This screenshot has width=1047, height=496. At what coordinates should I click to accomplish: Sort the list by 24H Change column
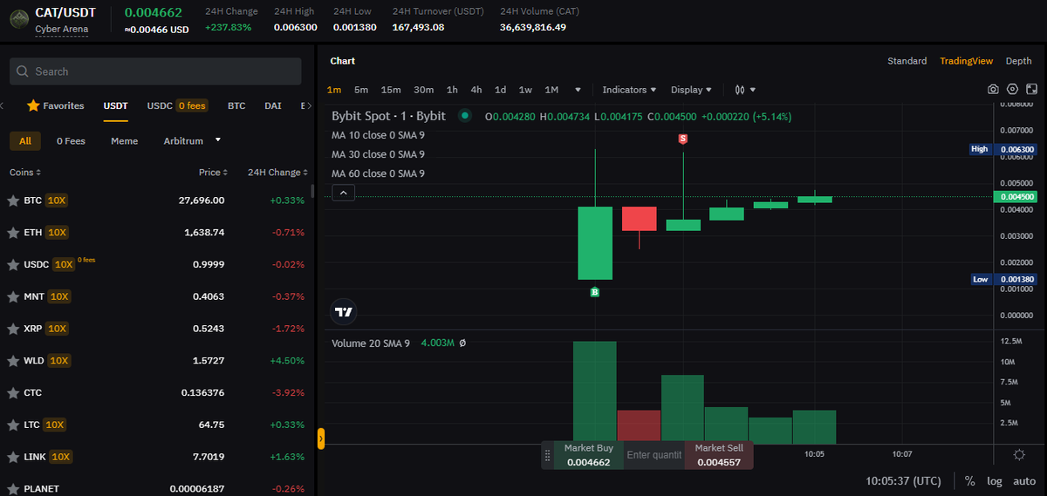tap(278, 173)
